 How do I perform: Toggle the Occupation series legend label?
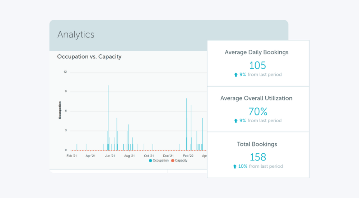160,161
